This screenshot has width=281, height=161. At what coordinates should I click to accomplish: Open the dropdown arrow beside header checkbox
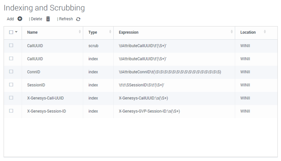coord(16,32)
